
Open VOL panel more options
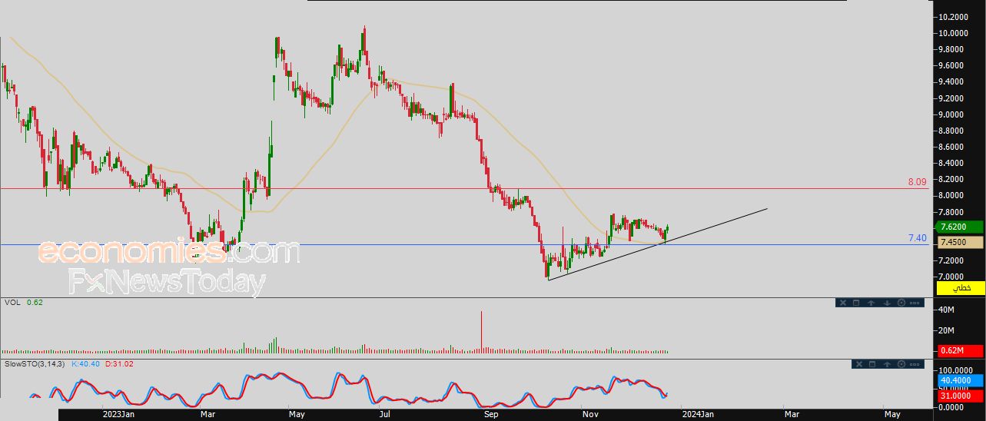click(x=915, y=303)
